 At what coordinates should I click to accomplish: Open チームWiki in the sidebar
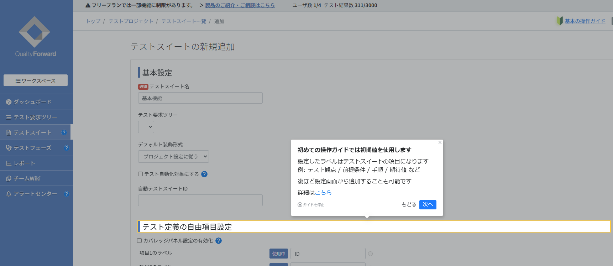point(36,178)
